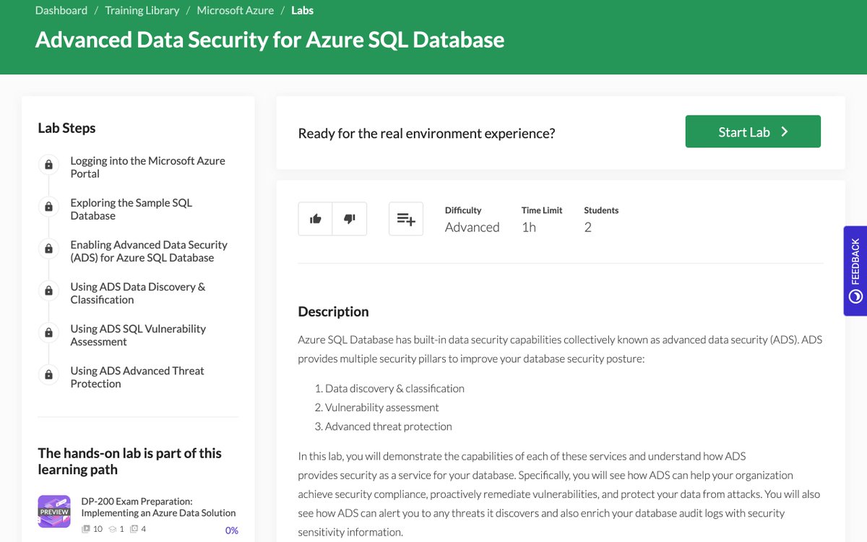Navigate to Microsoft Azure breadcrumb
Image resolution: width=867 pixels, height=542 pixels.
coord(236,11)
